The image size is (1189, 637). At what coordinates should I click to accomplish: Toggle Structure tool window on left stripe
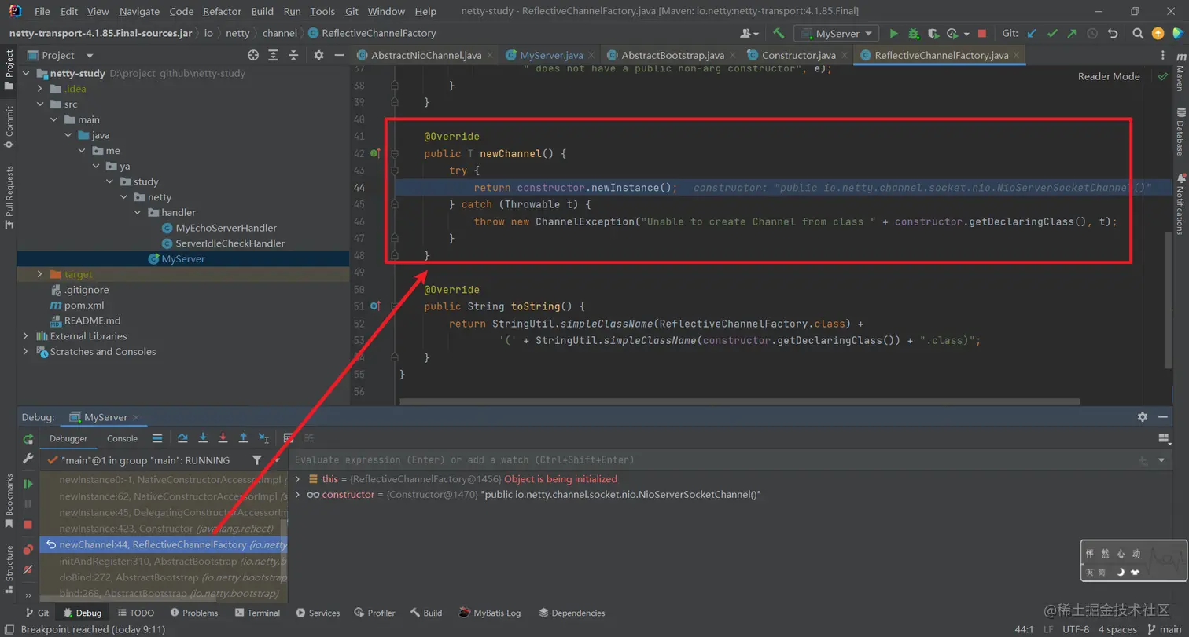pos(9,568)
